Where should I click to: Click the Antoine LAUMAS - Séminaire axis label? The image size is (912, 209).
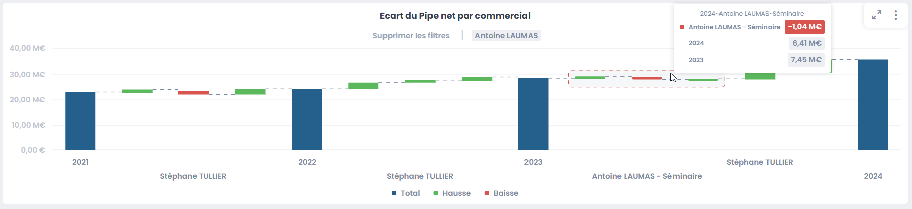click(x=647, y=176)
